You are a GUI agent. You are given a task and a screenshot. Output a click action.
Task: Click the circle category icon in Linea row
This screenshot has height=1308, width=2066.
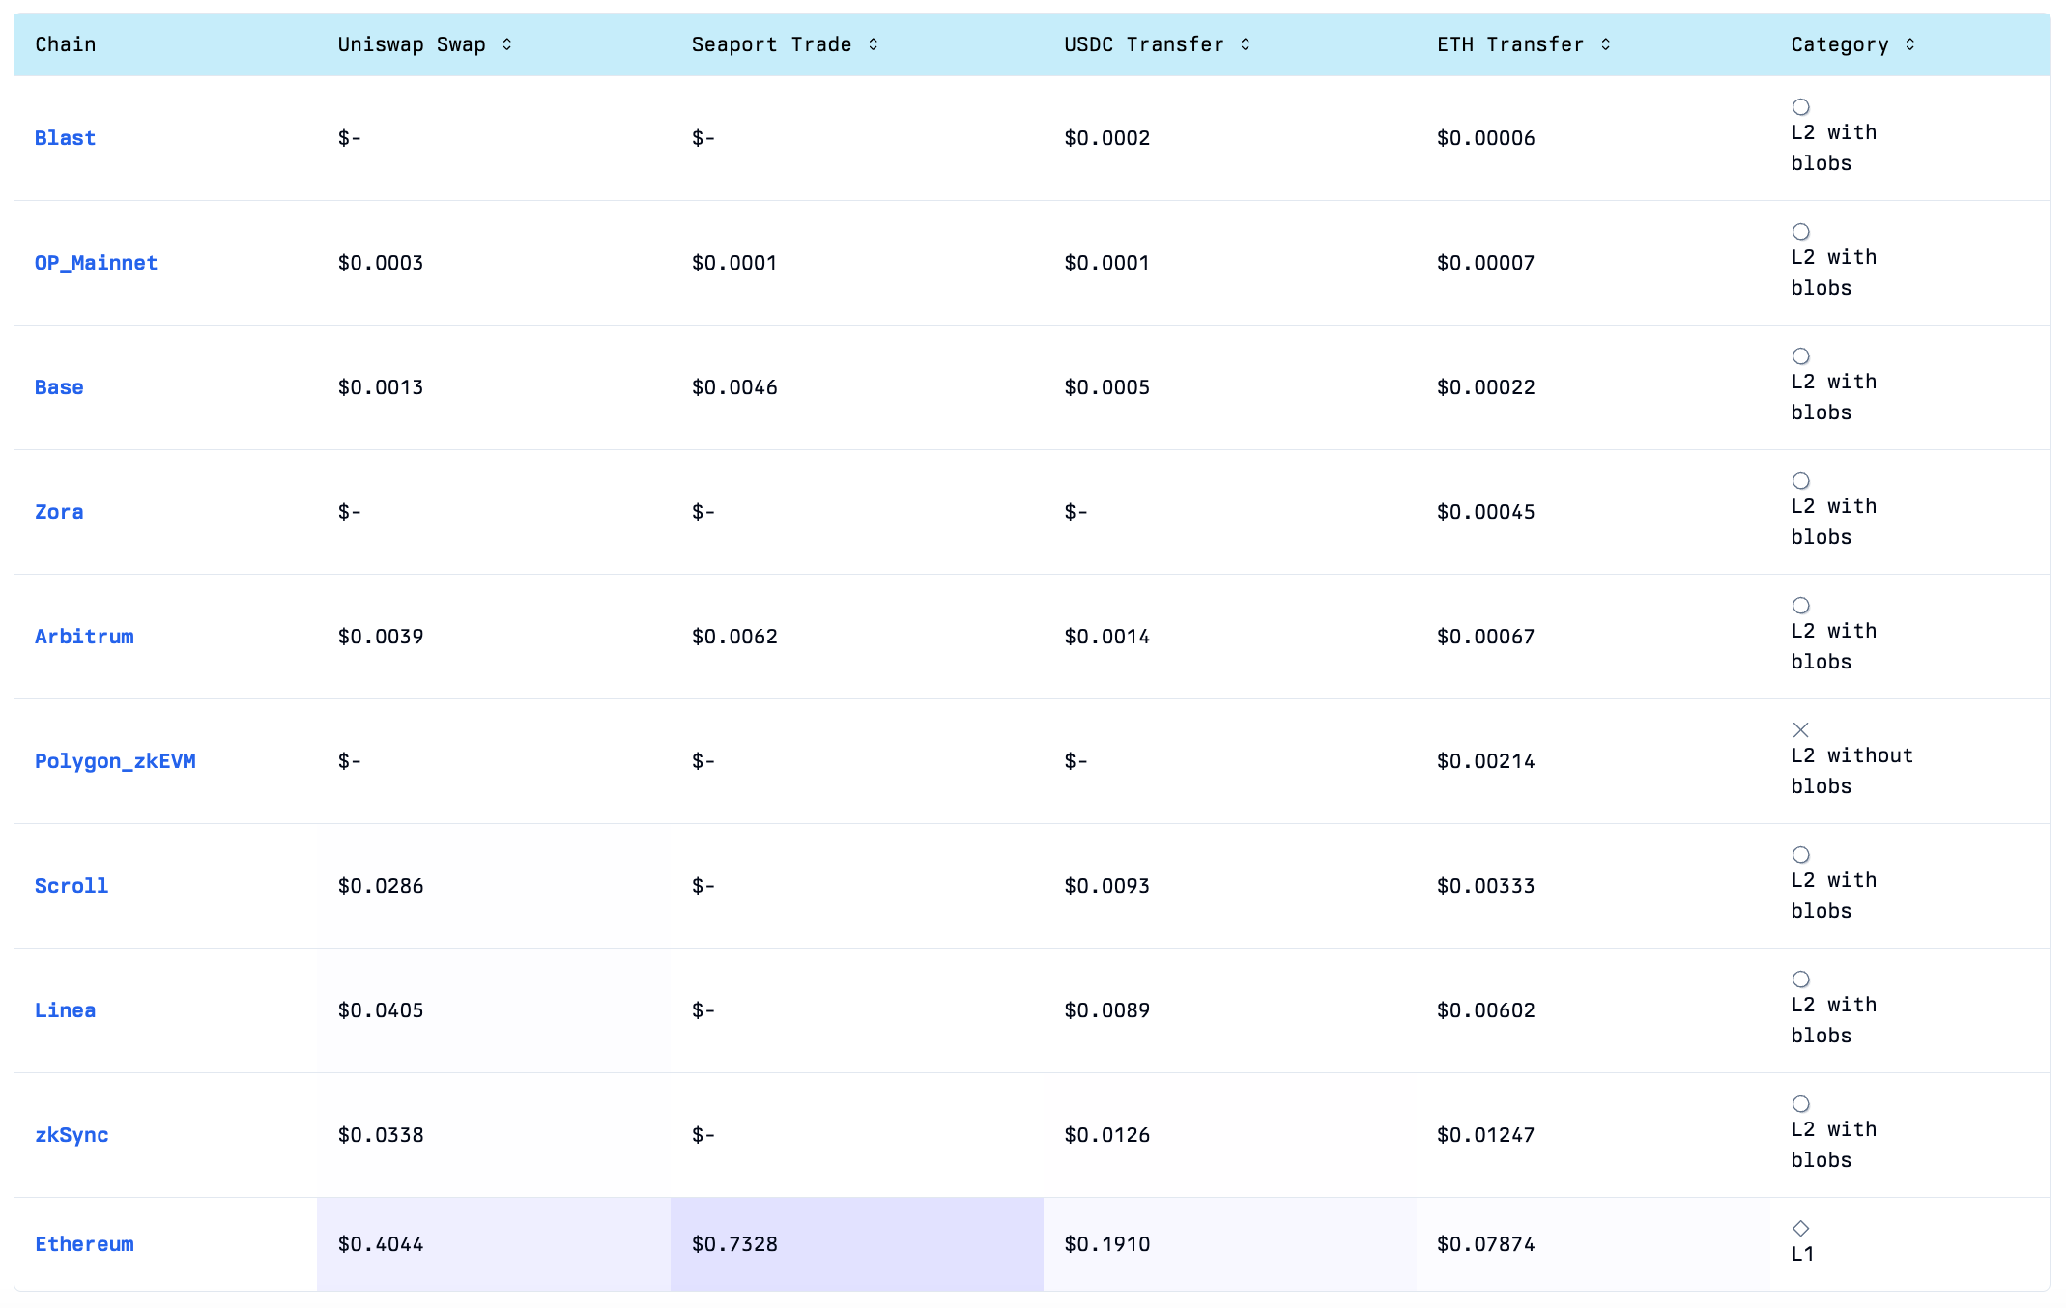tap(1800, 980)
